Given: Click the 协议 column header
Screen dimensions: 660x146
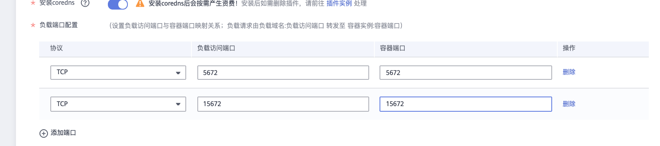Looking at the screenshot, I should click(56, 48).
